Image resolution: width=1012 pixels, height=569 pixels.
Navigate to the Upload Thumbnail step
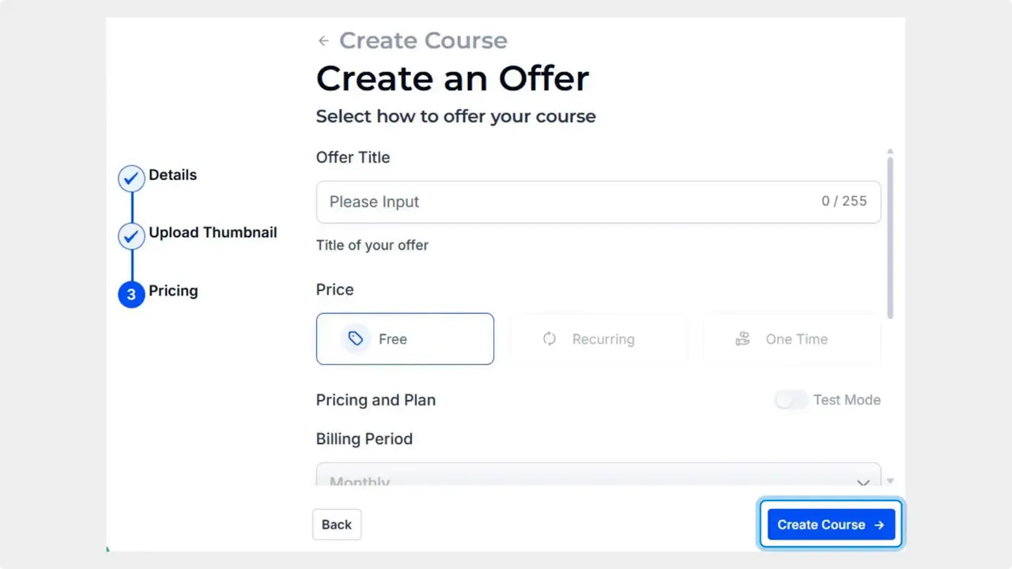tap(213, 232)
